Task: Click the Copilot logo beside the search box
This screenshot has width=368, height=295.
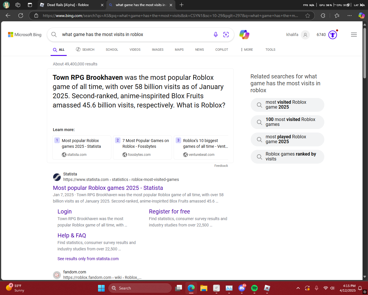Action: pyautogui.click(x=244, y=35)
